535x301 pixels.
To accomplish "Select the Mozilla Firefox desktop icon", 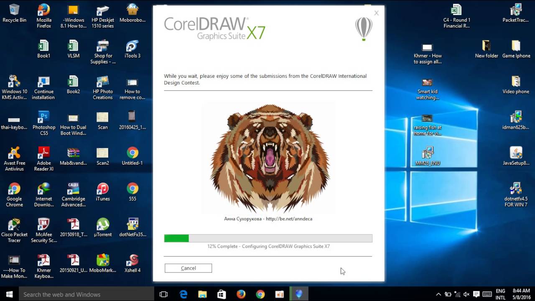I will [44, 16].
